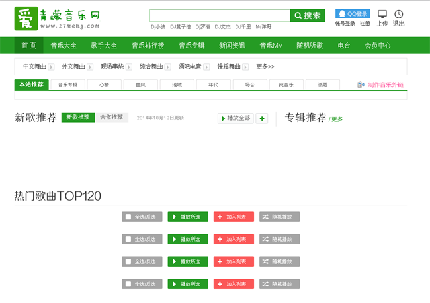430x303 pixels.
Task: Open 音乐专辑 in the green navigation bar
Action: click(192, 45)
